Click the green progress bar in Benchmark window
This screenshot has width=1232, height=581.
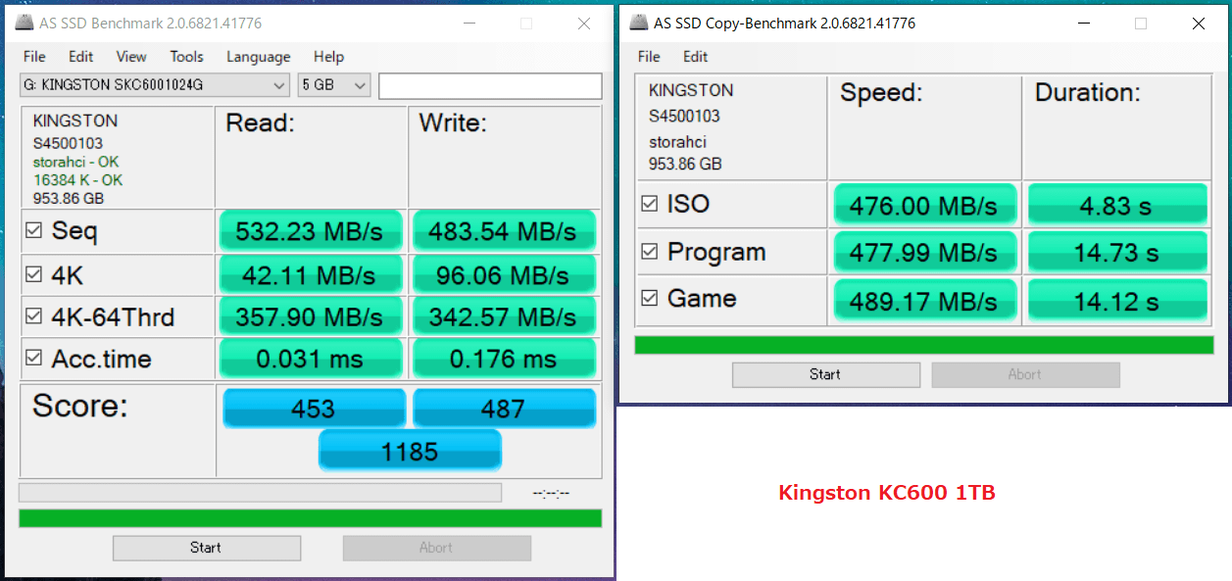click(x=311, y=518)
